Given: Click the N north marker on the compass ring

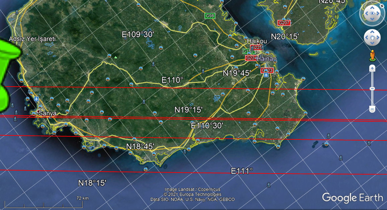Looking at the screenshot, I should [x=382, y=6].
